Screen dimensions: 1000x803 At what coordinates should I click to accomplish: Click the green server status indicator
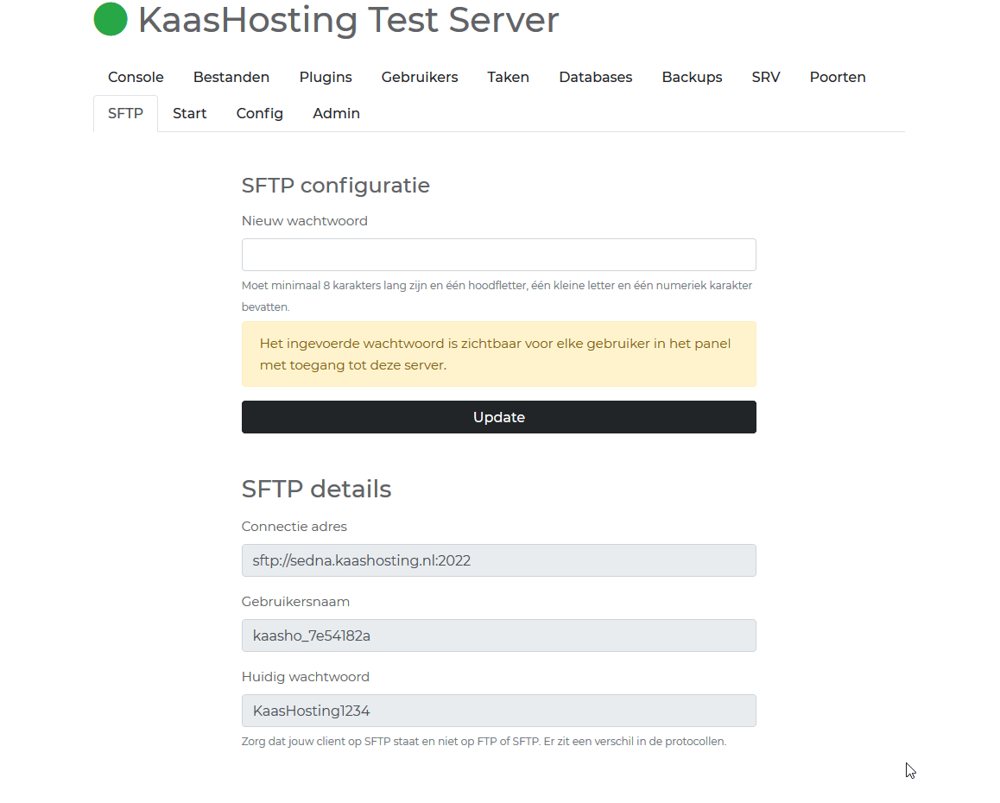click(x=111, y=19)
